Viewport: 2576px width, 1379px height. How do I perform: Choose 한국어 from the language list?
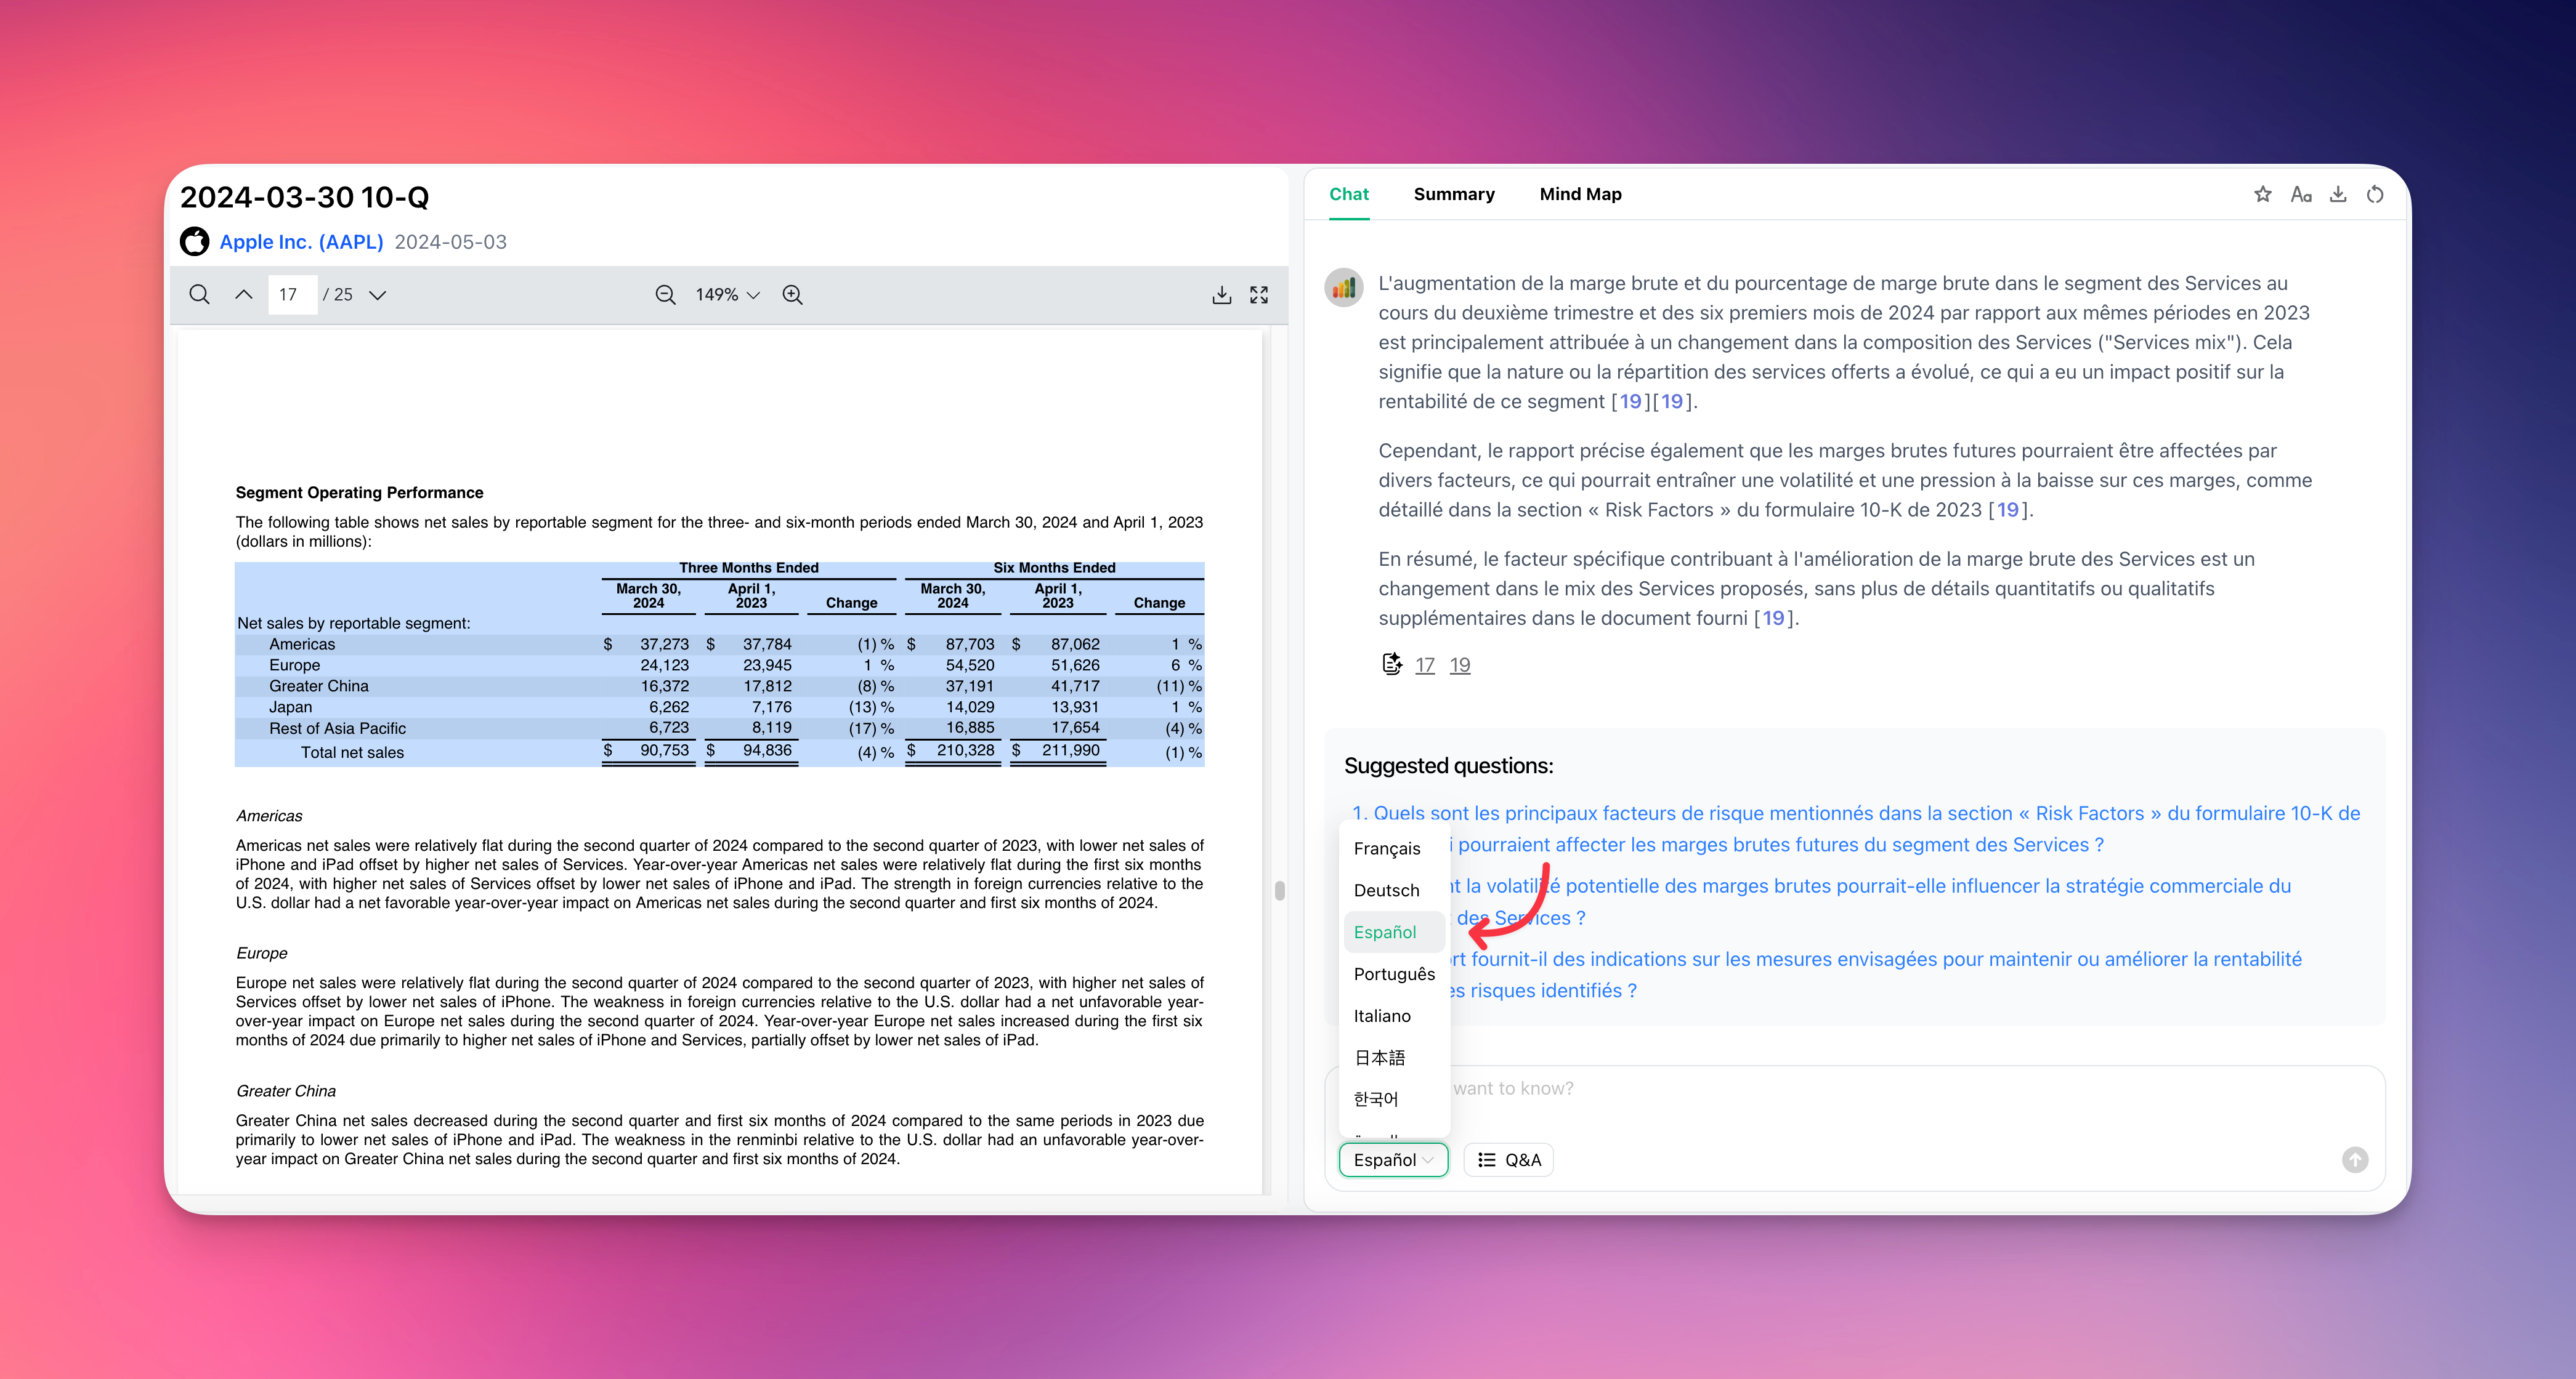pos(1394,1100)
